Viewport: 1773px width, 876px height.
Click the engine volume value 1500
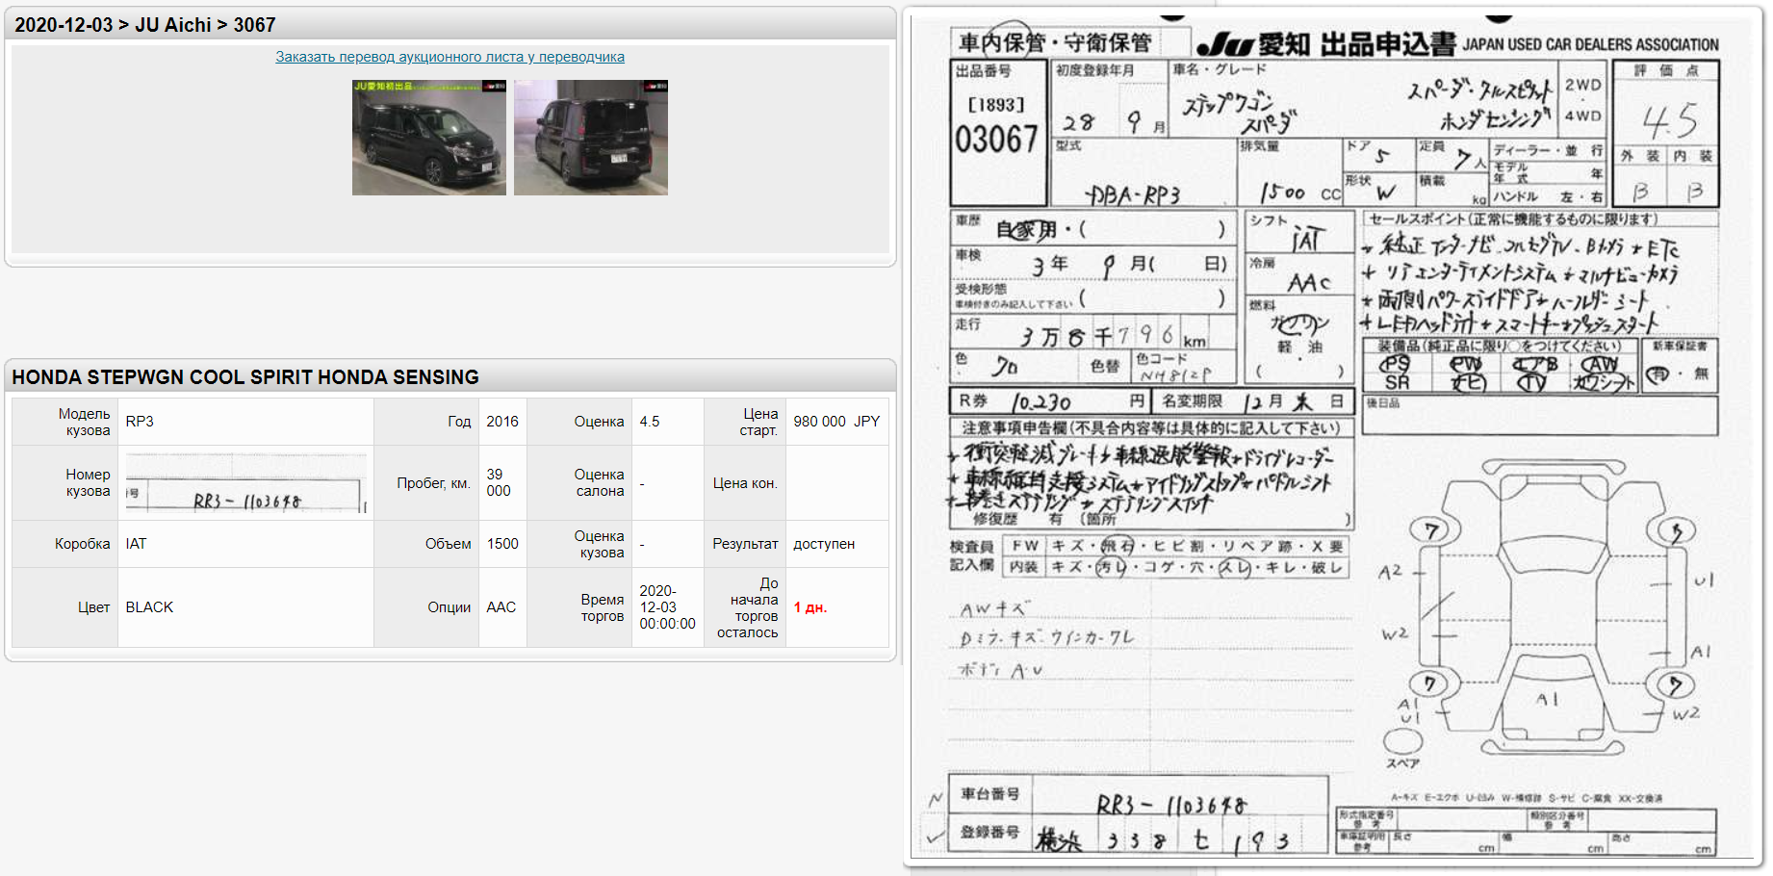click(x=502, y=544)
